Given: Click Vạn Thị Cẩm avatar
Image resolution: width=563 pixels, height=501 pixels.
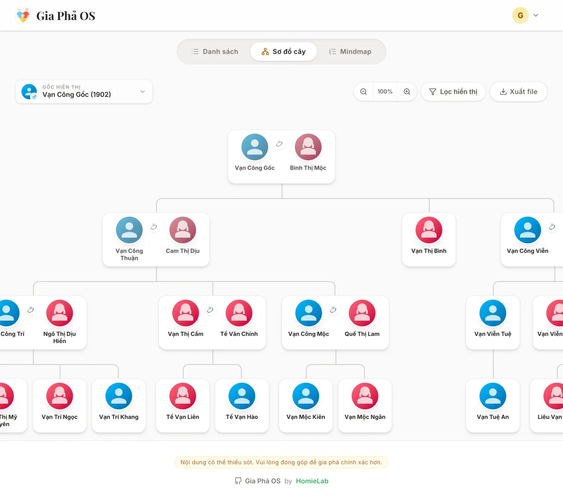Looking at the screenshot, I should pos(185,313).
